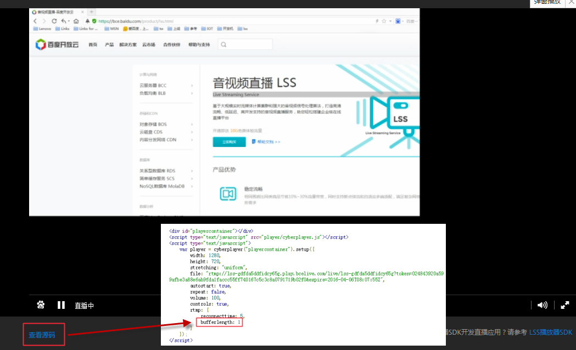
Task: Enter fullscreen with the expand arrows icon
Action: click(x=565, y=305)
